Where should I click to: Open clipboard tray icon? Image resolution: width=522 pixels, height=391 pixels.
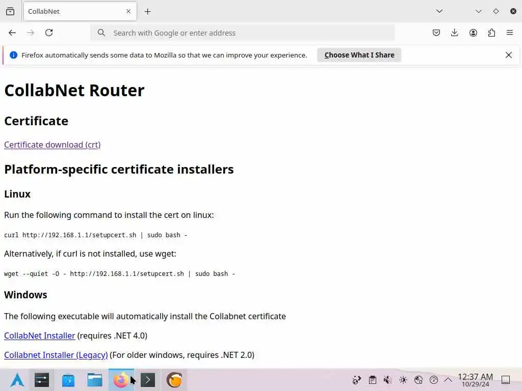tap(372, 380)
